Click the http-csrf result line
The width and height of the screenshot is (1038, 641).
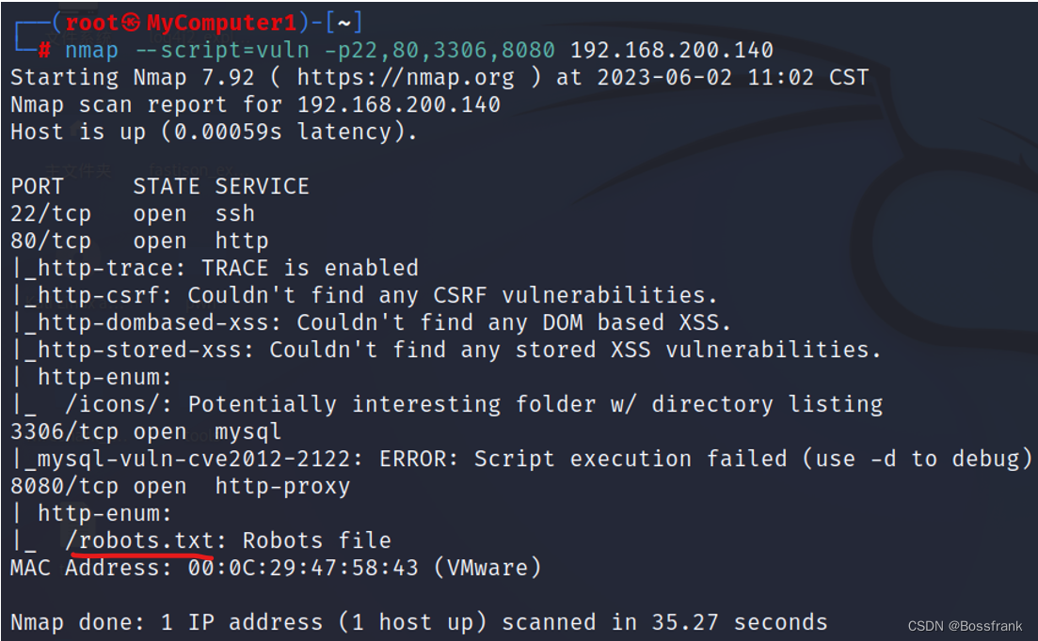pos(365,295)
